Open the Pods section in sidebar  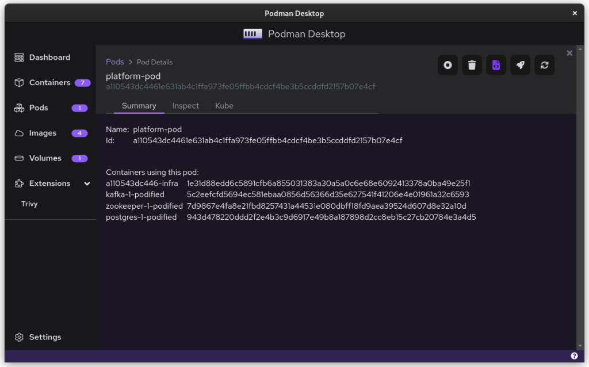click(39, 108)
